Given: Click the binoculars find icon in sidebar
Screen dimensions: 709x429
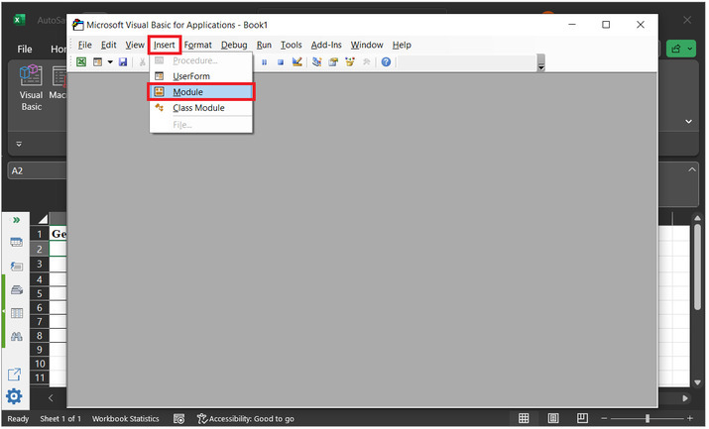Looking at the screenshot, I should tap(16, 337).
